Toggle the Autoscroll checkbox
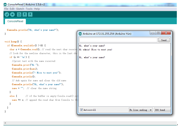The width and height of the screenshot is (178, 126). coord(82,110)
